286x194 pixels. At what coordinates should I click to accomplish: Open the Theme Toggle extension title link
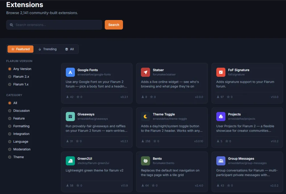[x=164, y=114]
